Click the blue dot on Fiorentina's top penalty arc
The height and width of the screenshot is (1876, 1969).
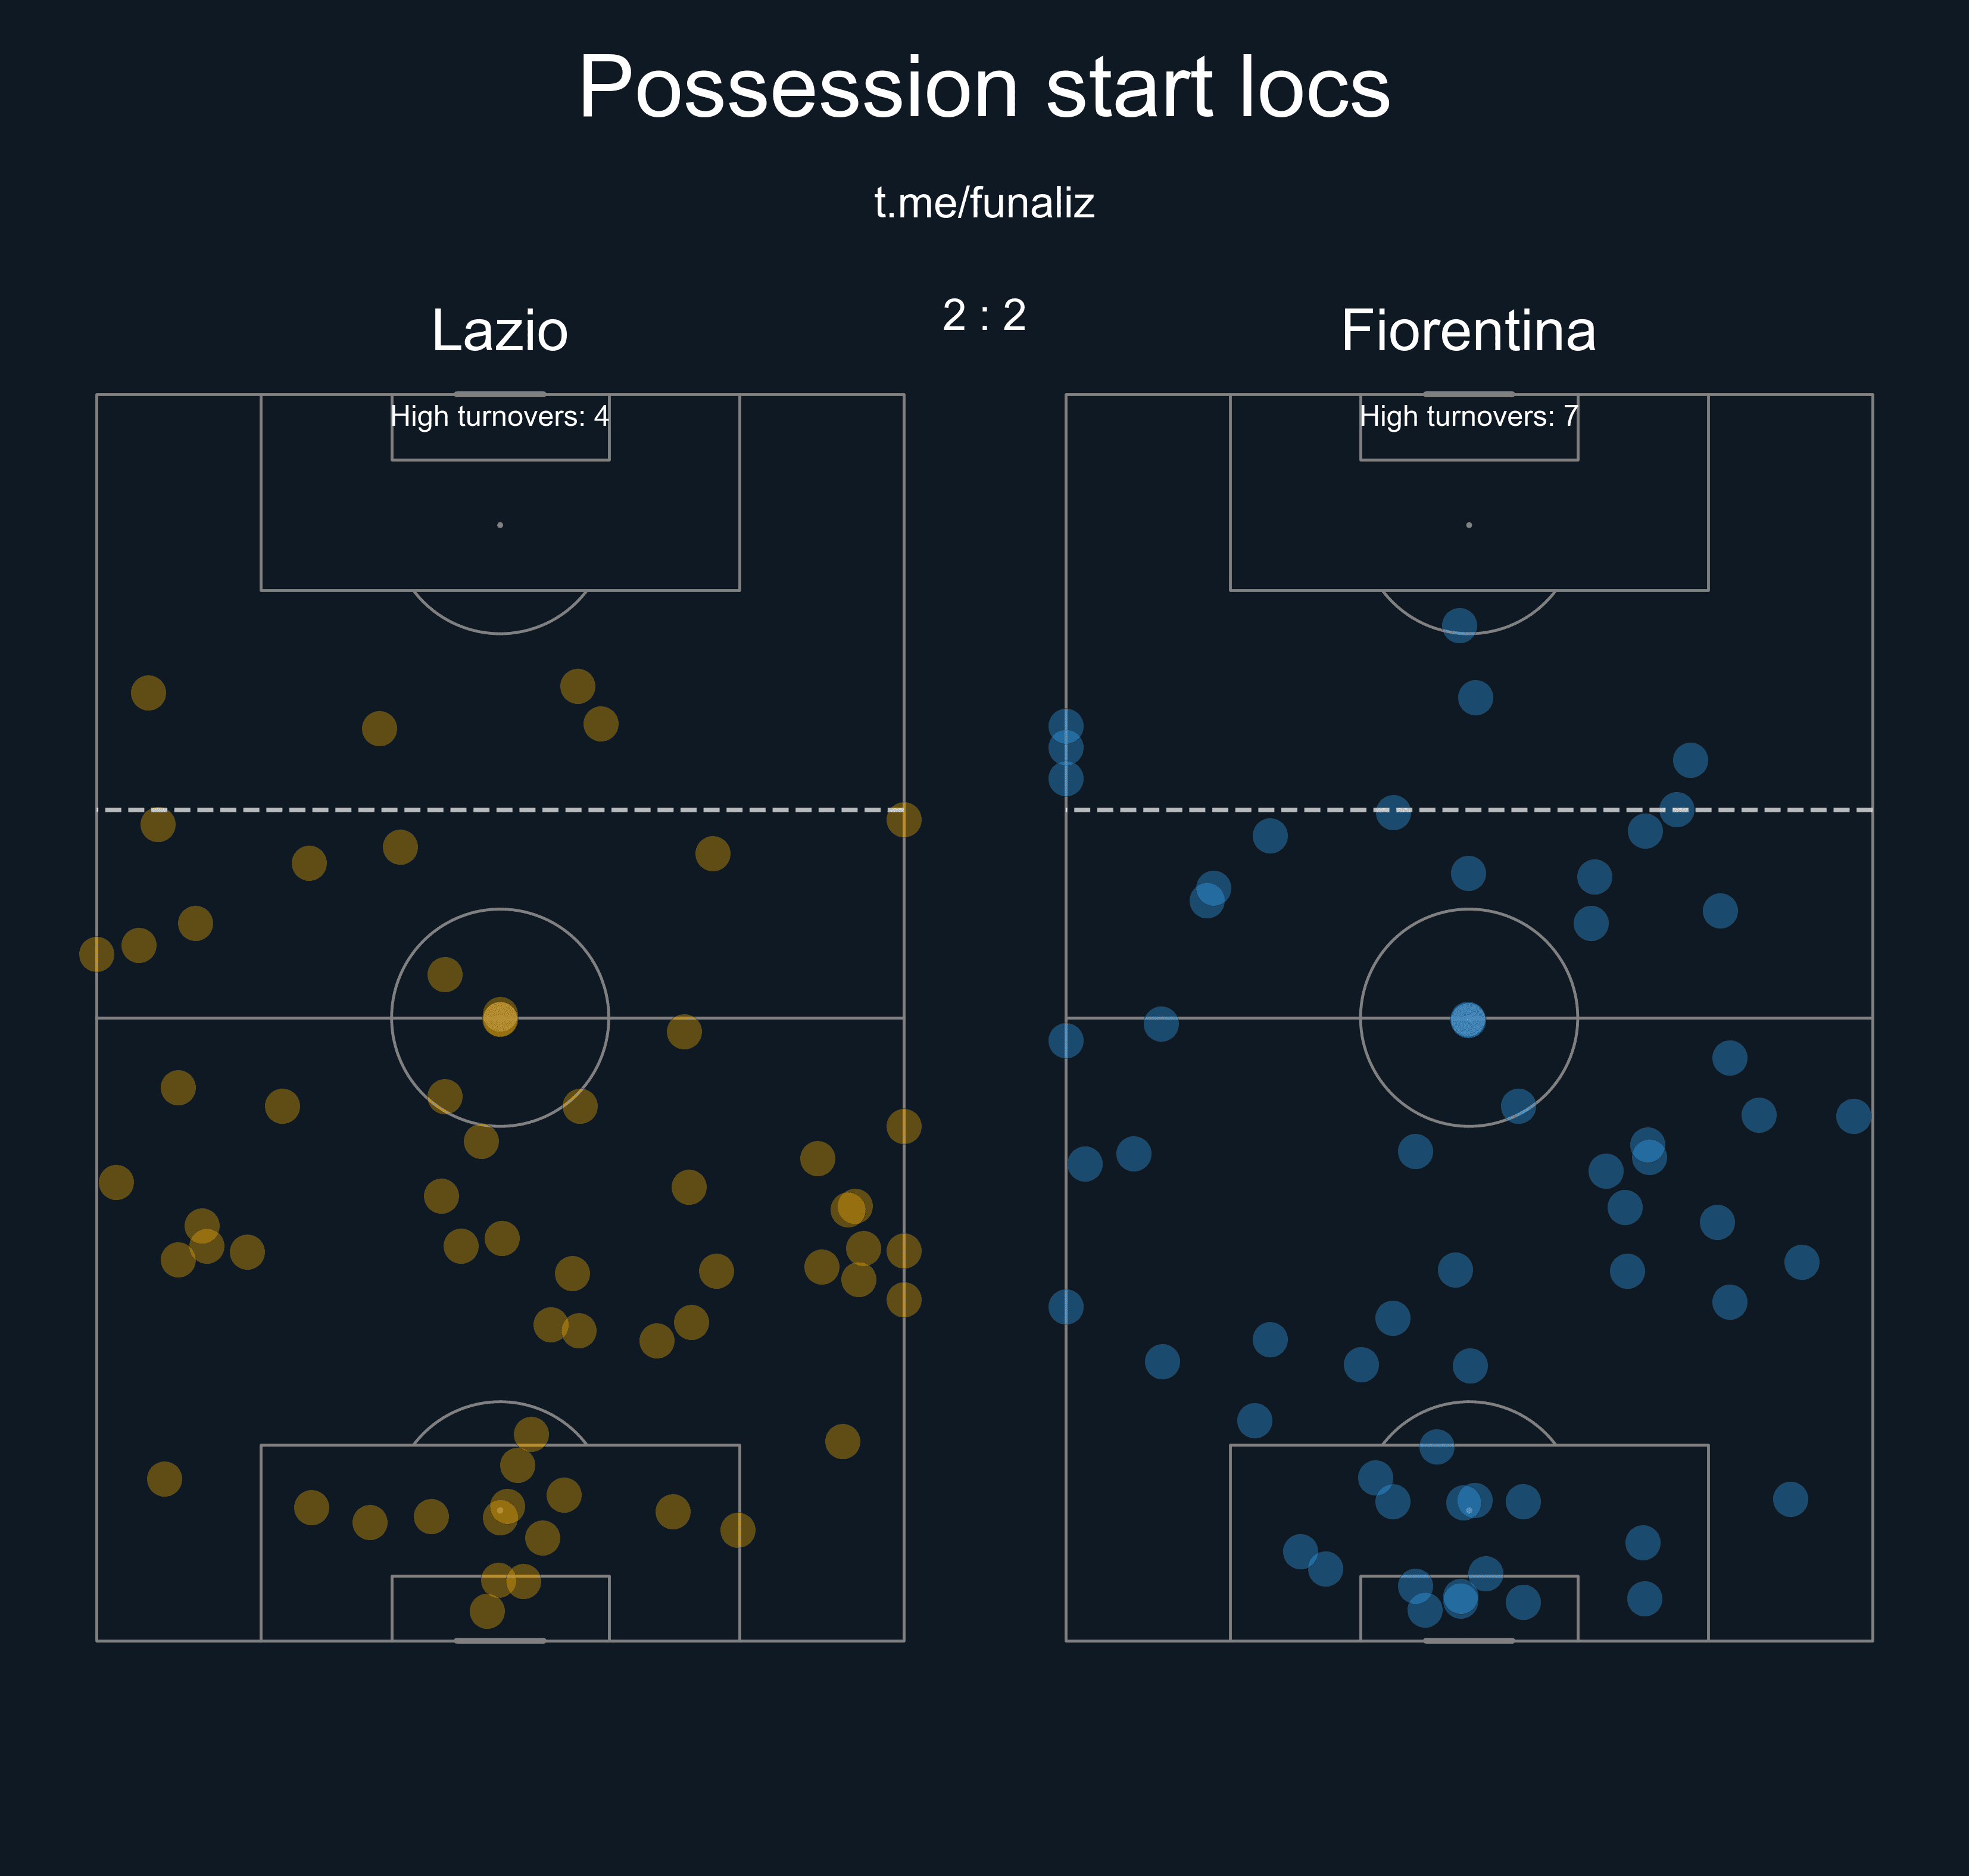coord(1459,625)
